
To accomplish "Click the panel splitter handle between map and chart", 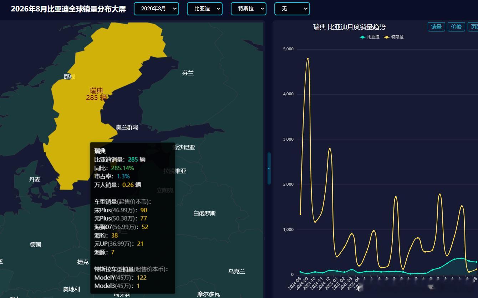I will click(x=269, y=168).
